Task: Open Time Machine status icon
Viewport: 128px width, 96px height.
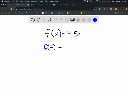Action: pos(91,1)
